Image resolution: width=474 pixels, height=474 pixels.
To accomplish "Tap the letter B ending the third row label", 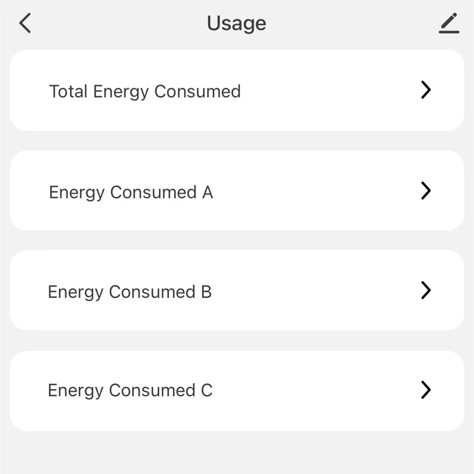I will (206, 292).
